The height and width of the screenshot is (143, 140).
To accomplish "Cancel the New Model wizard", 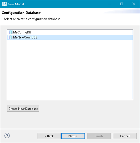I will [125, 136].
